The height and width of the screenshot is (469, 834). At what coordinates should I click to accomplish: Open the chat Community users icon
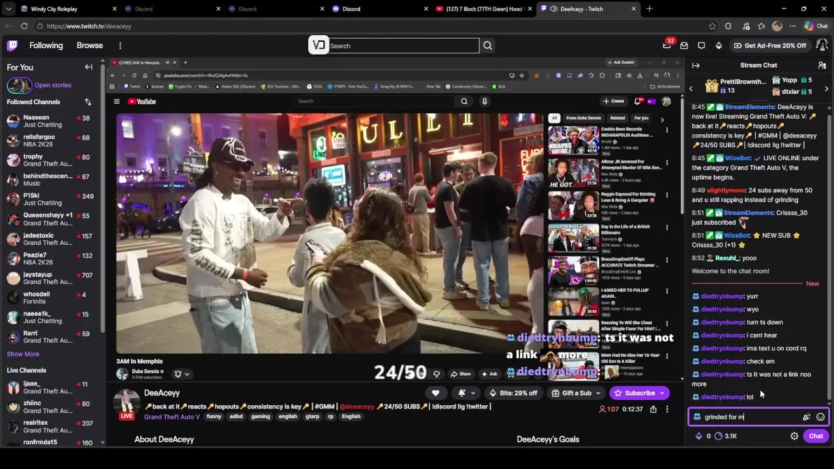click(822, 65)
